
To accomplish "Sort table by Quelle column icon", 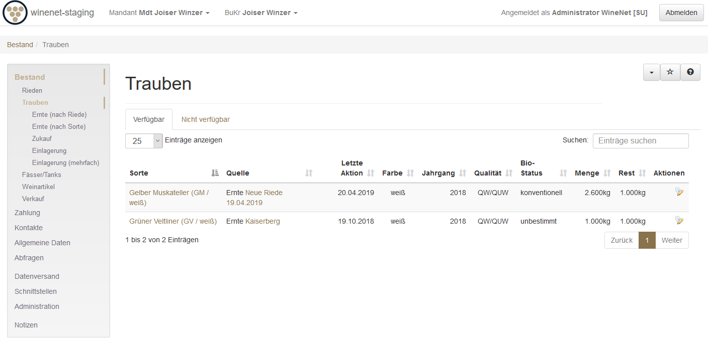I will [x=309, y=173].
